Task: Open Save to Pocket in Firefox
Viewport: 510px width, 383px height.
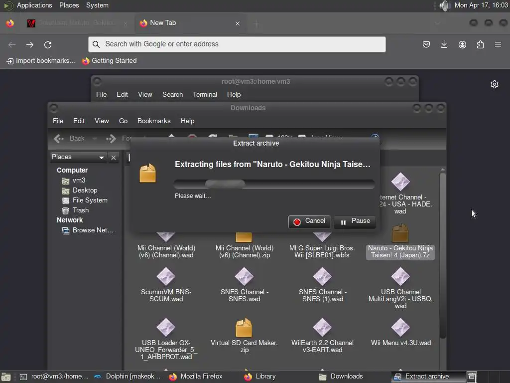Action: pos(426,44)
